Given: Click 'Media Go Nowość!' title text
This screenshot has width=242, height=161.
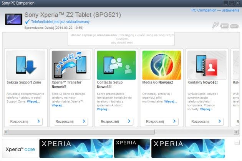Looking at the screenshot, I should point(157,83).
